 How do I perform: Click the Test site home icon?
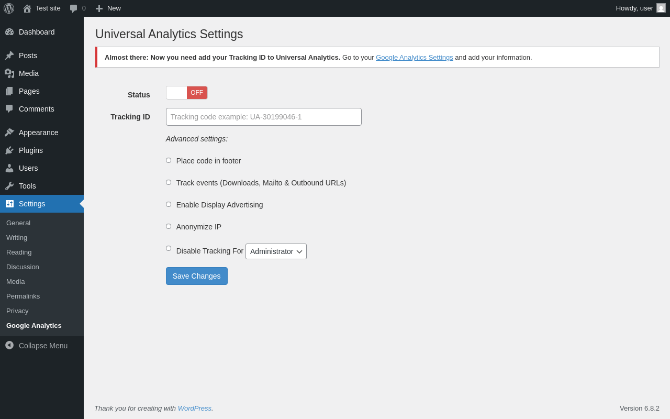tap(27, 8)
